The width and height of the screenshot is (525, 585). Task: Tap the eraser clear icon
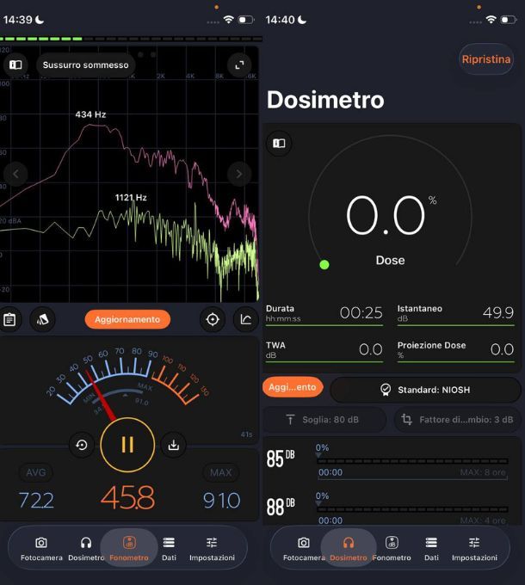42,319
